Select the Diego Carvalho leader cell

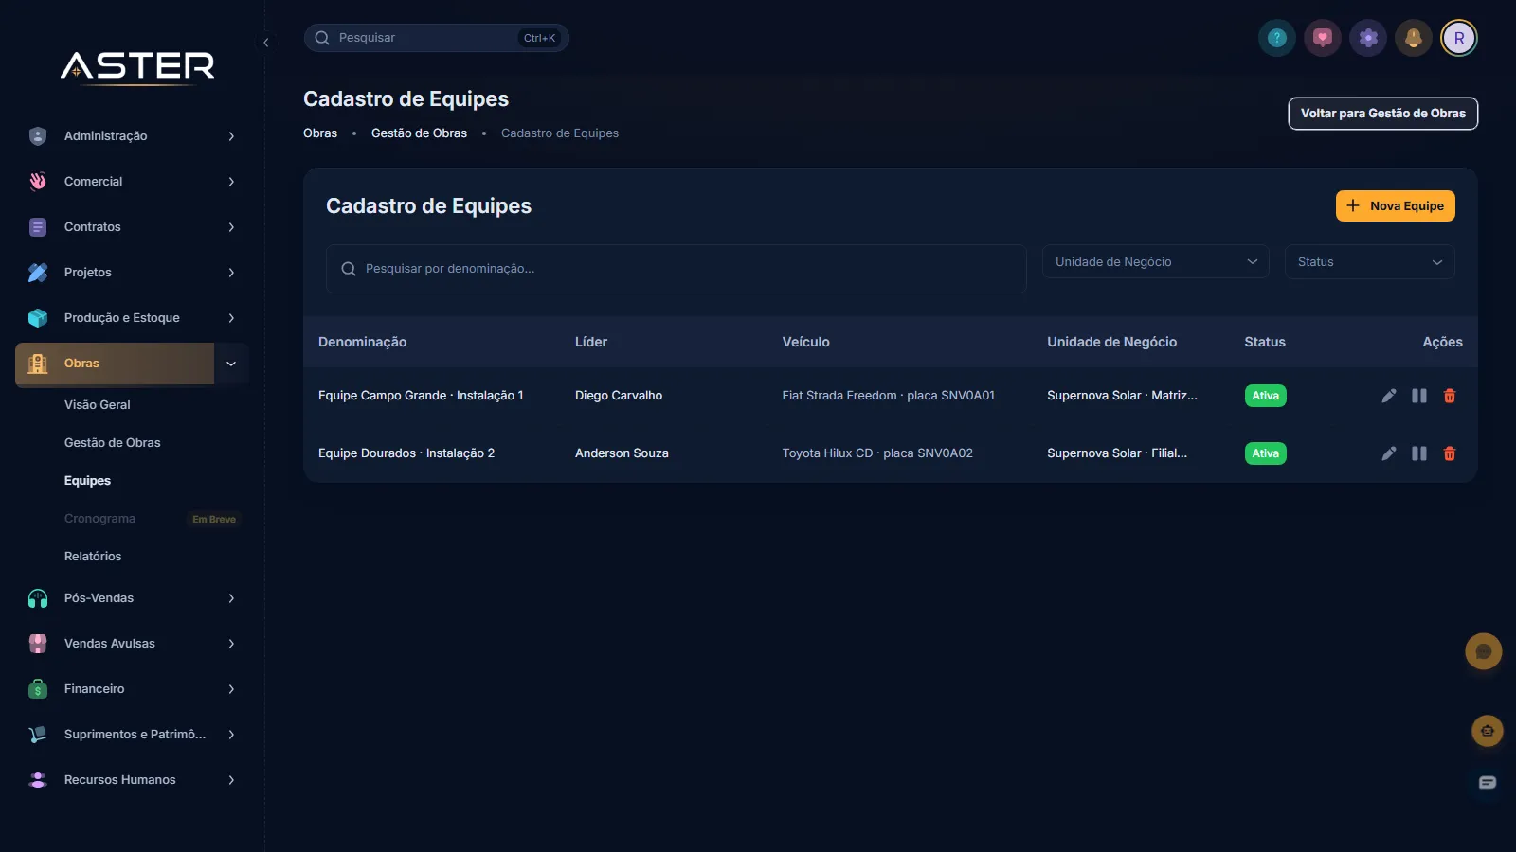coord(619,396)
